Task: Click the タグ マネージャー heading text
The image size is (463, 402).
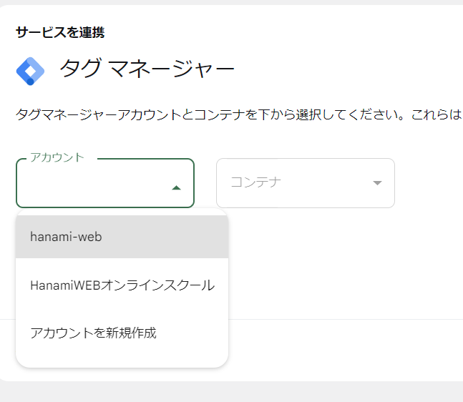Action: pyautogui.click(x=147, y=68)
